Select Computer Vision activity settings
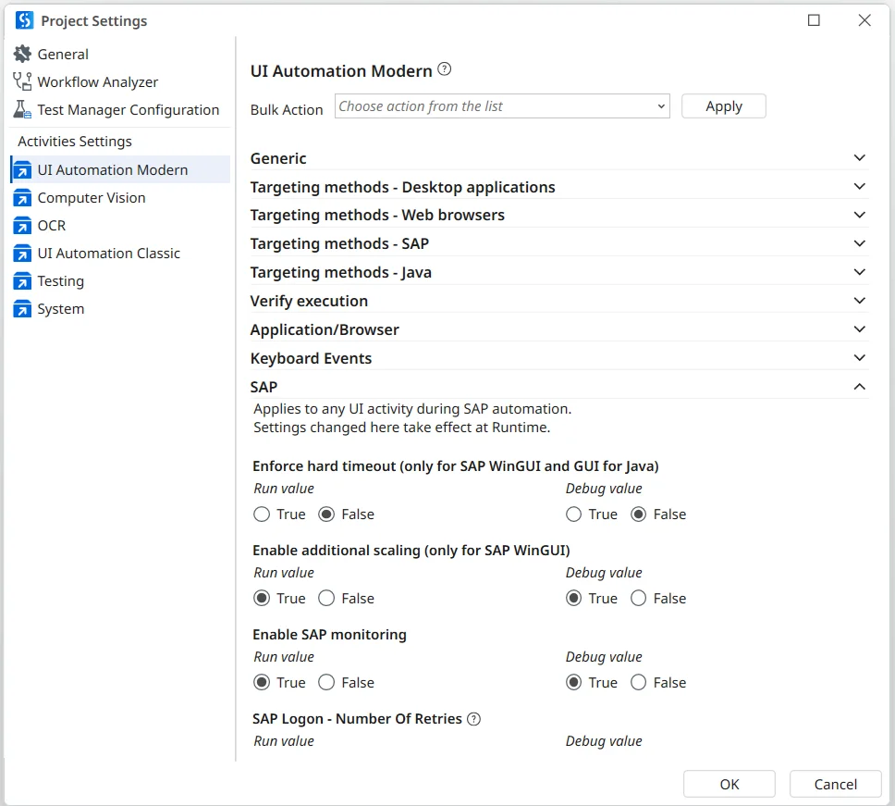Viewport: 895px width, 806px height. (92, 198)
